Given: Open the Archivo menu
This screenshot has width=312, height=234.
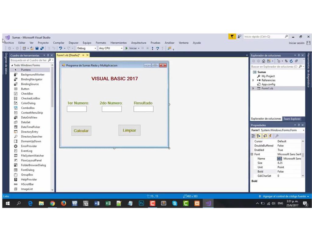Looking at the screenshot, I should [x=9, y=43].
